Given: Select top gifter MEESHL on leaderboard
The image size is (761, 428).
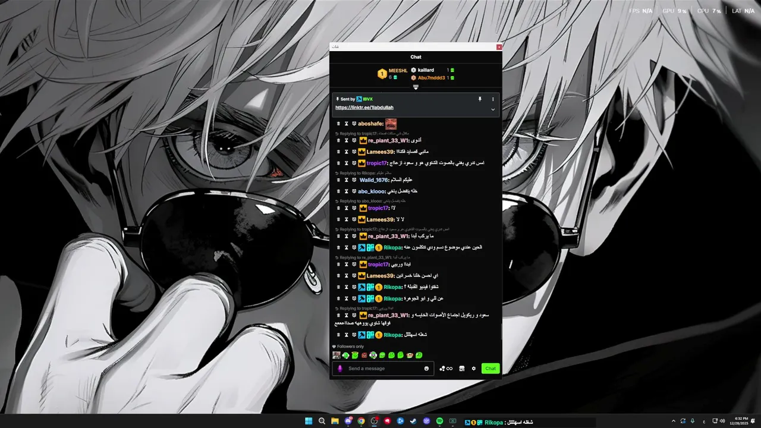Looking at the screenshot, I should [x=393, y=74].
